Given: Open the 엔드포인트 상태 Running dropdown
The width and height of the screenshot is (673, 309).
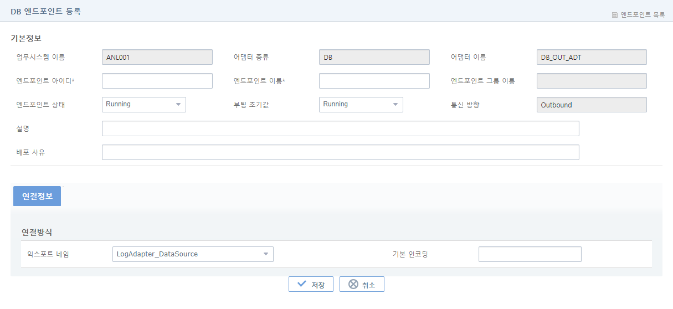Looking at the screenshot, I should [144, 105].
